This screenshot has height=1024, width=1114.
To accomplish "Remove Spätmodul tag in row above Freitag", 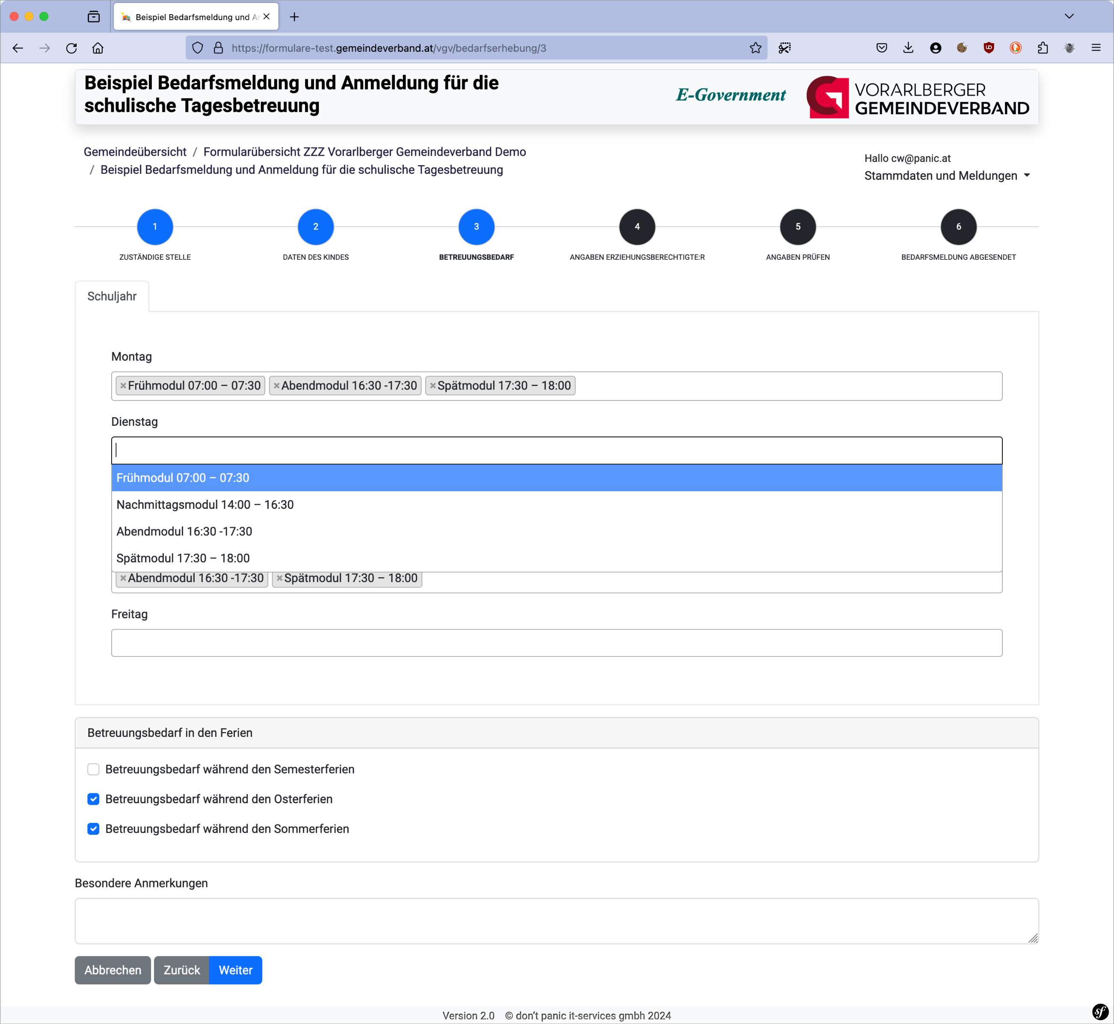I will click(x=280, y=579).
